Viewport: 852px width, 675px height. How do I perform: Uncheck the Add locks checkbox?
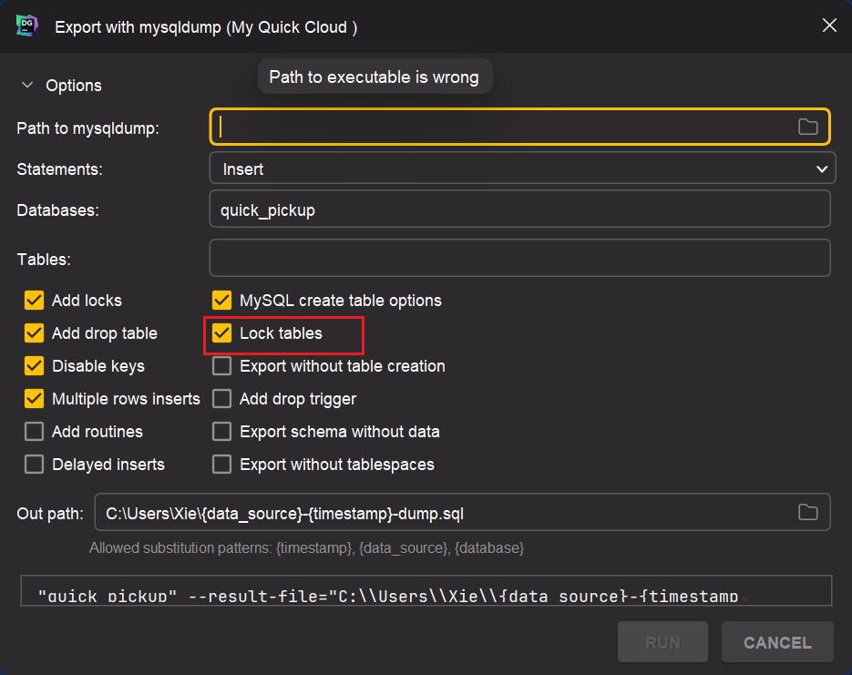[x=35, y=301]
